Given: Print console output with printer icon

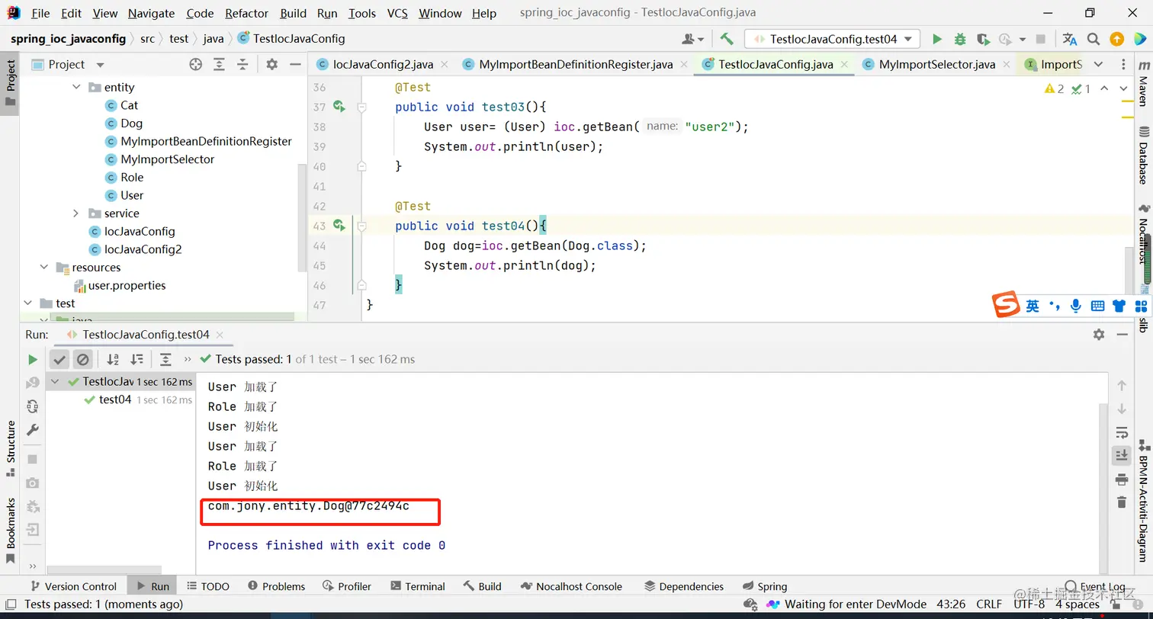Looking at the screenshot, I should coord(1122,479).
